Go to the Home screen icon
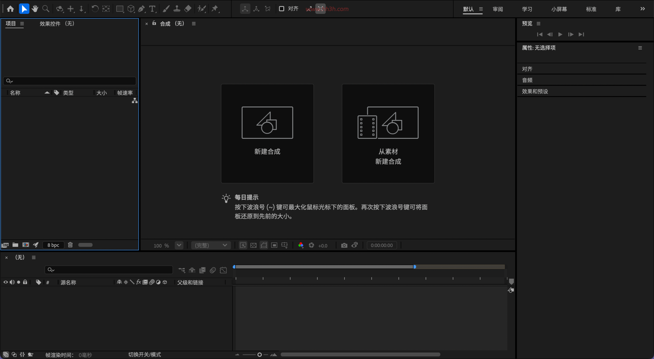This screenshot has height=359, width=654. click(x=10, y=9)
